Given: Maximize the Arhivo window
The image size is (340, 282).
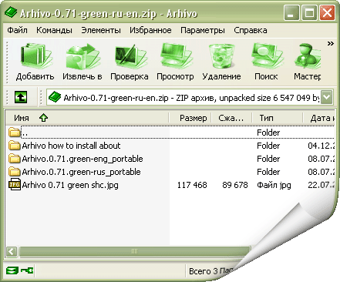Looking at the screenshot, I should click(x=309, y=12).
